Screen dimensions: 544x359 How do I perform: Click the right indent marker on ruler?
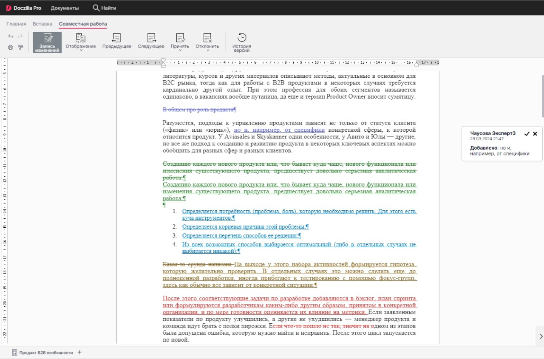coord(416,64)
